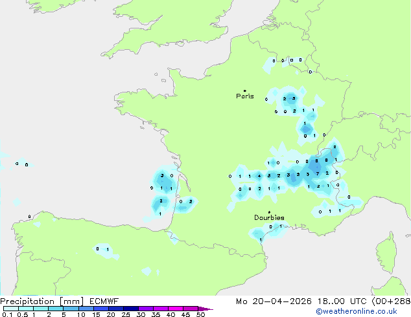This screenshot has width=411, height=317.
Task: Pick the 35–40 mm legend swatch
Action: pos(160,309)
